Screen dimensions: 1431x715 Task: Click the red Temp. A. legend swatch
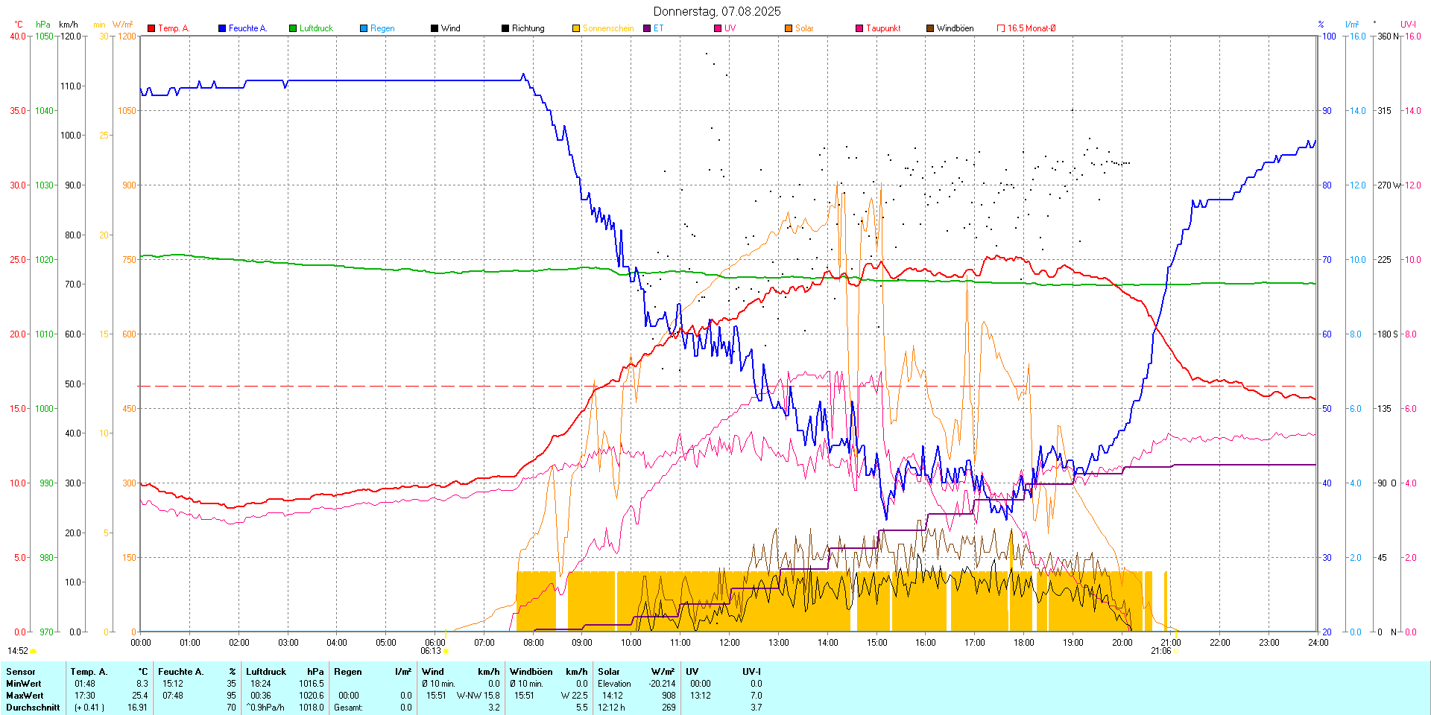tap(151, 28)
